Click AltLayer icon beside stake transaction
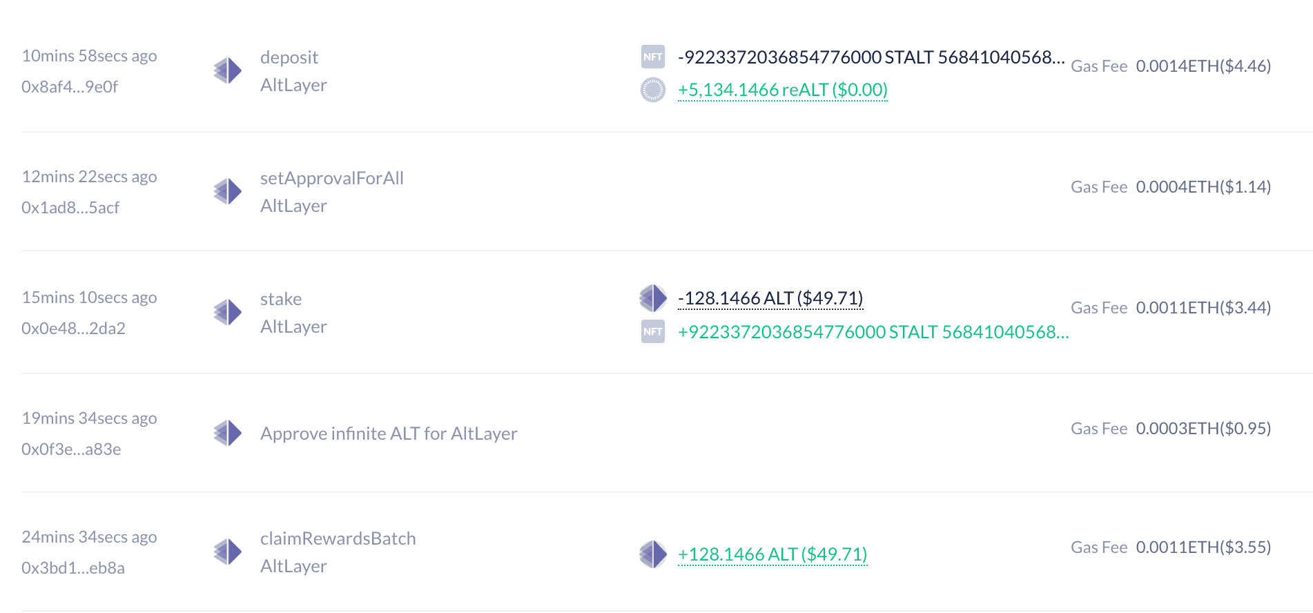The image size is (1313, 613). point(228,312)
